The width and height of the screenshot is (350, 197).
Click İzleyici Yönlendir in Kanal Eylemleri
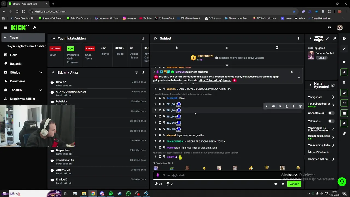click(319, 152)
